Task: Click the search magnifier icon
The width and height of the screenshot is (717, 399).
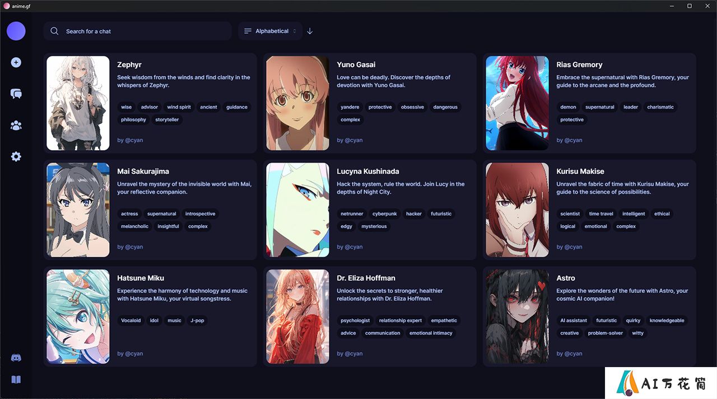Action: pos(54,31)
